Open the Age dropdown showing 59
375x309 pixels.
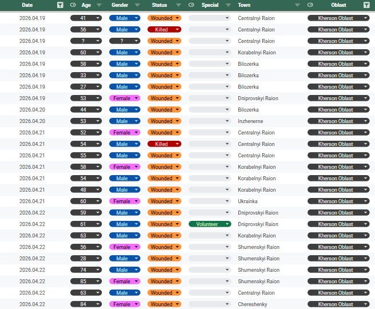pyautogui.click(x=86, y=213)
